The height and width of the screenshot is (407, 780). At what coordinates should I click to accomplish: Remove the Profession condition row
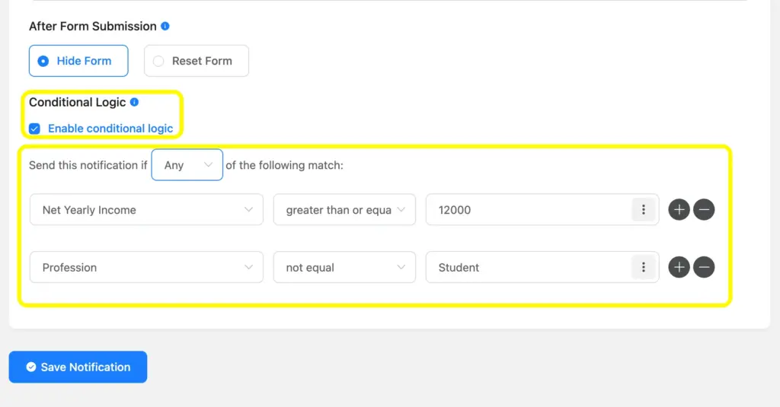tap(704, 267)
